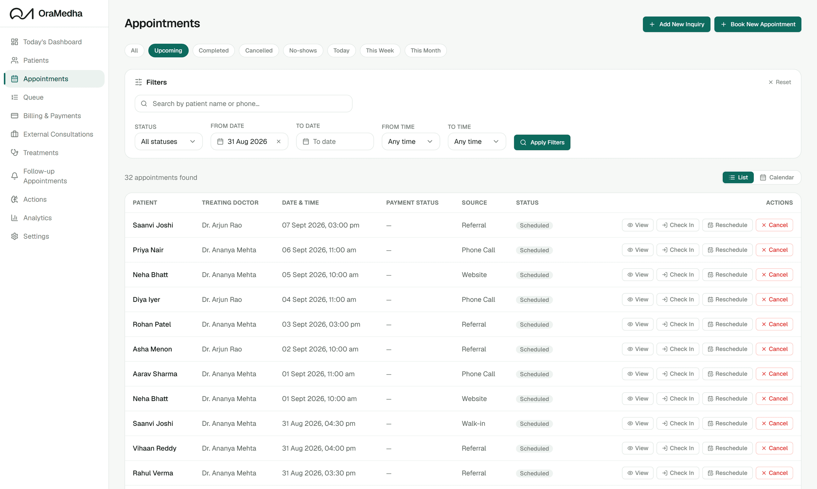The width and height of the screenshot is (817, 489).
Task: View Neha Bhatt's 05 Sept appointment
Action: click(638, 274)
